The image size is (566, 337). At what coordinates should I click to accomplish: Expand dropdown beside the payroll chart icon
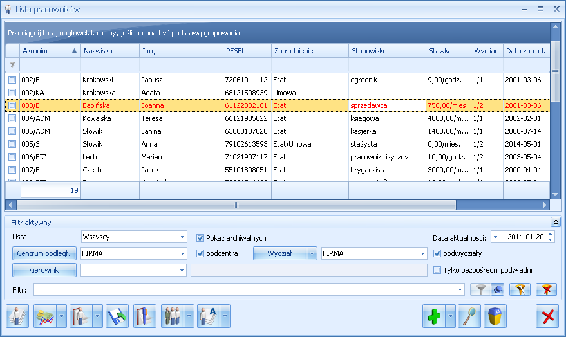pos(61,316)
